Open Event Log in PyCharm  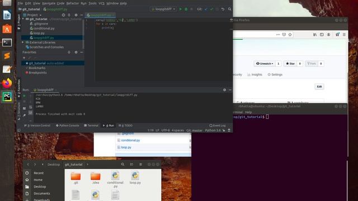click(x=218, y=126)
